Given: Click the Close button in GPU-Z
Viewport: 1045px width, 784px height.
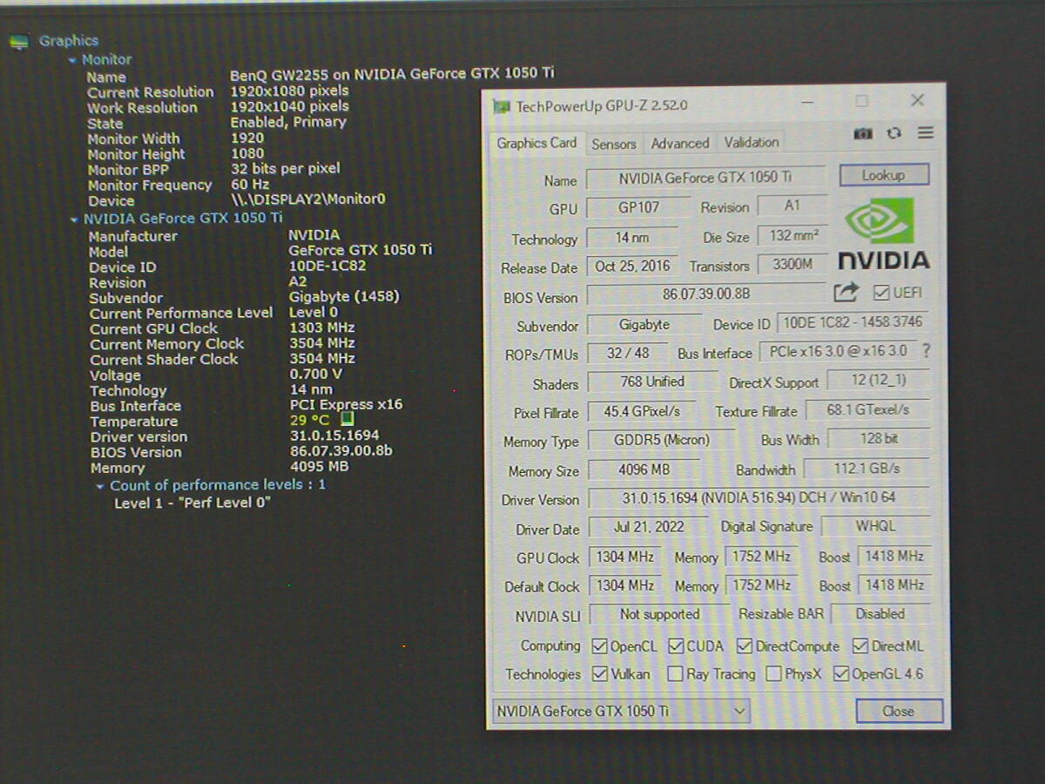Looking at the screenshot, I should pyautogui.click(x=899, y=711).
